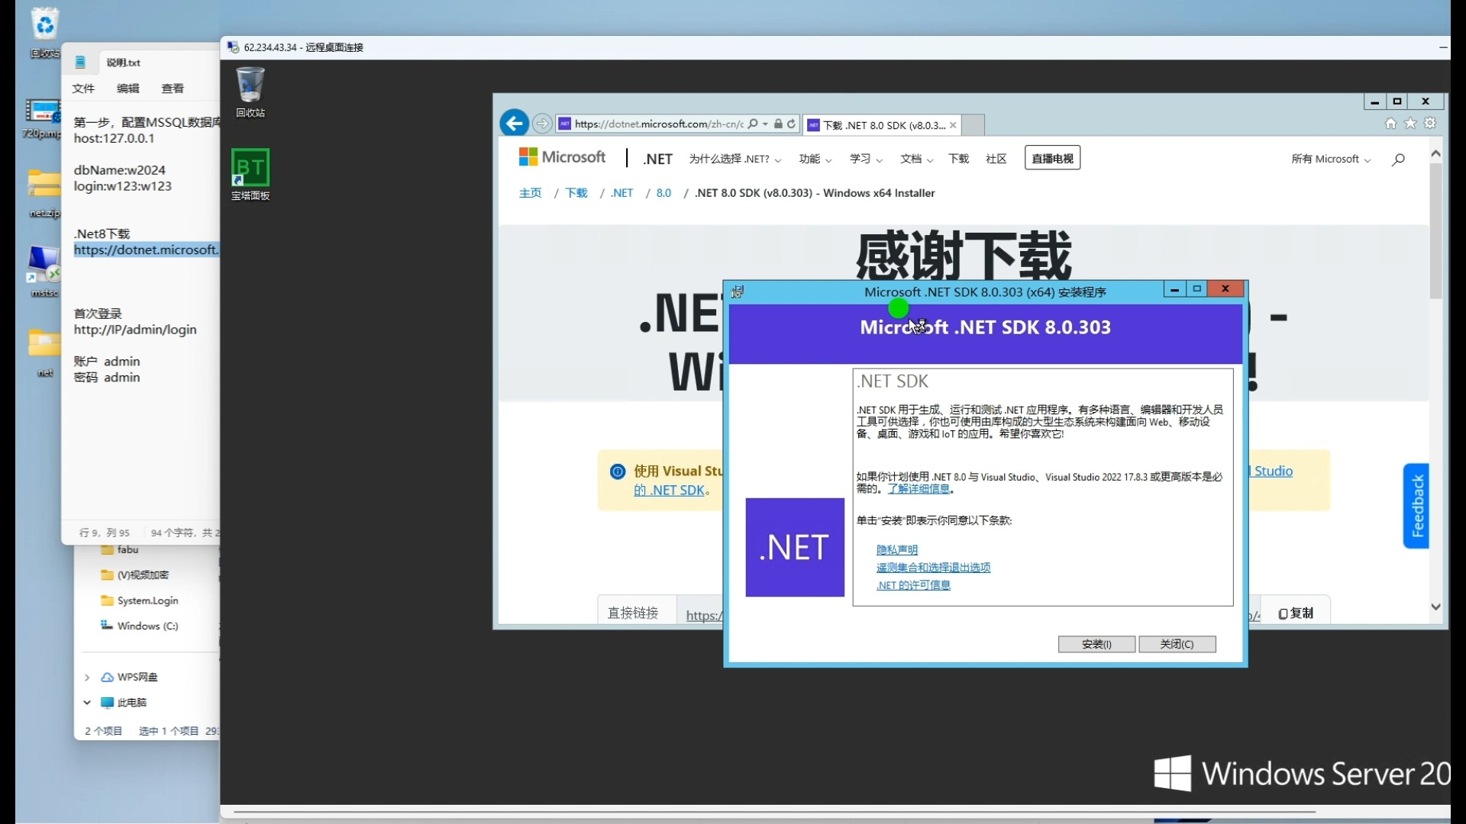Viewport: 1466px width, 824px height.
Task: Click the 的 .NET SDK link in notice
Action: point(669,491)
